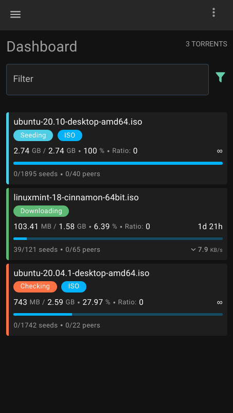Click infinity ETA on ubuntu-20.10 torrent
The height and width of the screenshot is (413, 233).
click(220, 151)
